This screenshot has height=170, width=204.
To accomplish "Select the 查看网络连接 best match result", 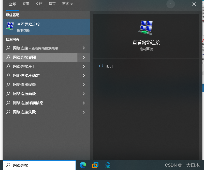I will click(x=47, y=27).
